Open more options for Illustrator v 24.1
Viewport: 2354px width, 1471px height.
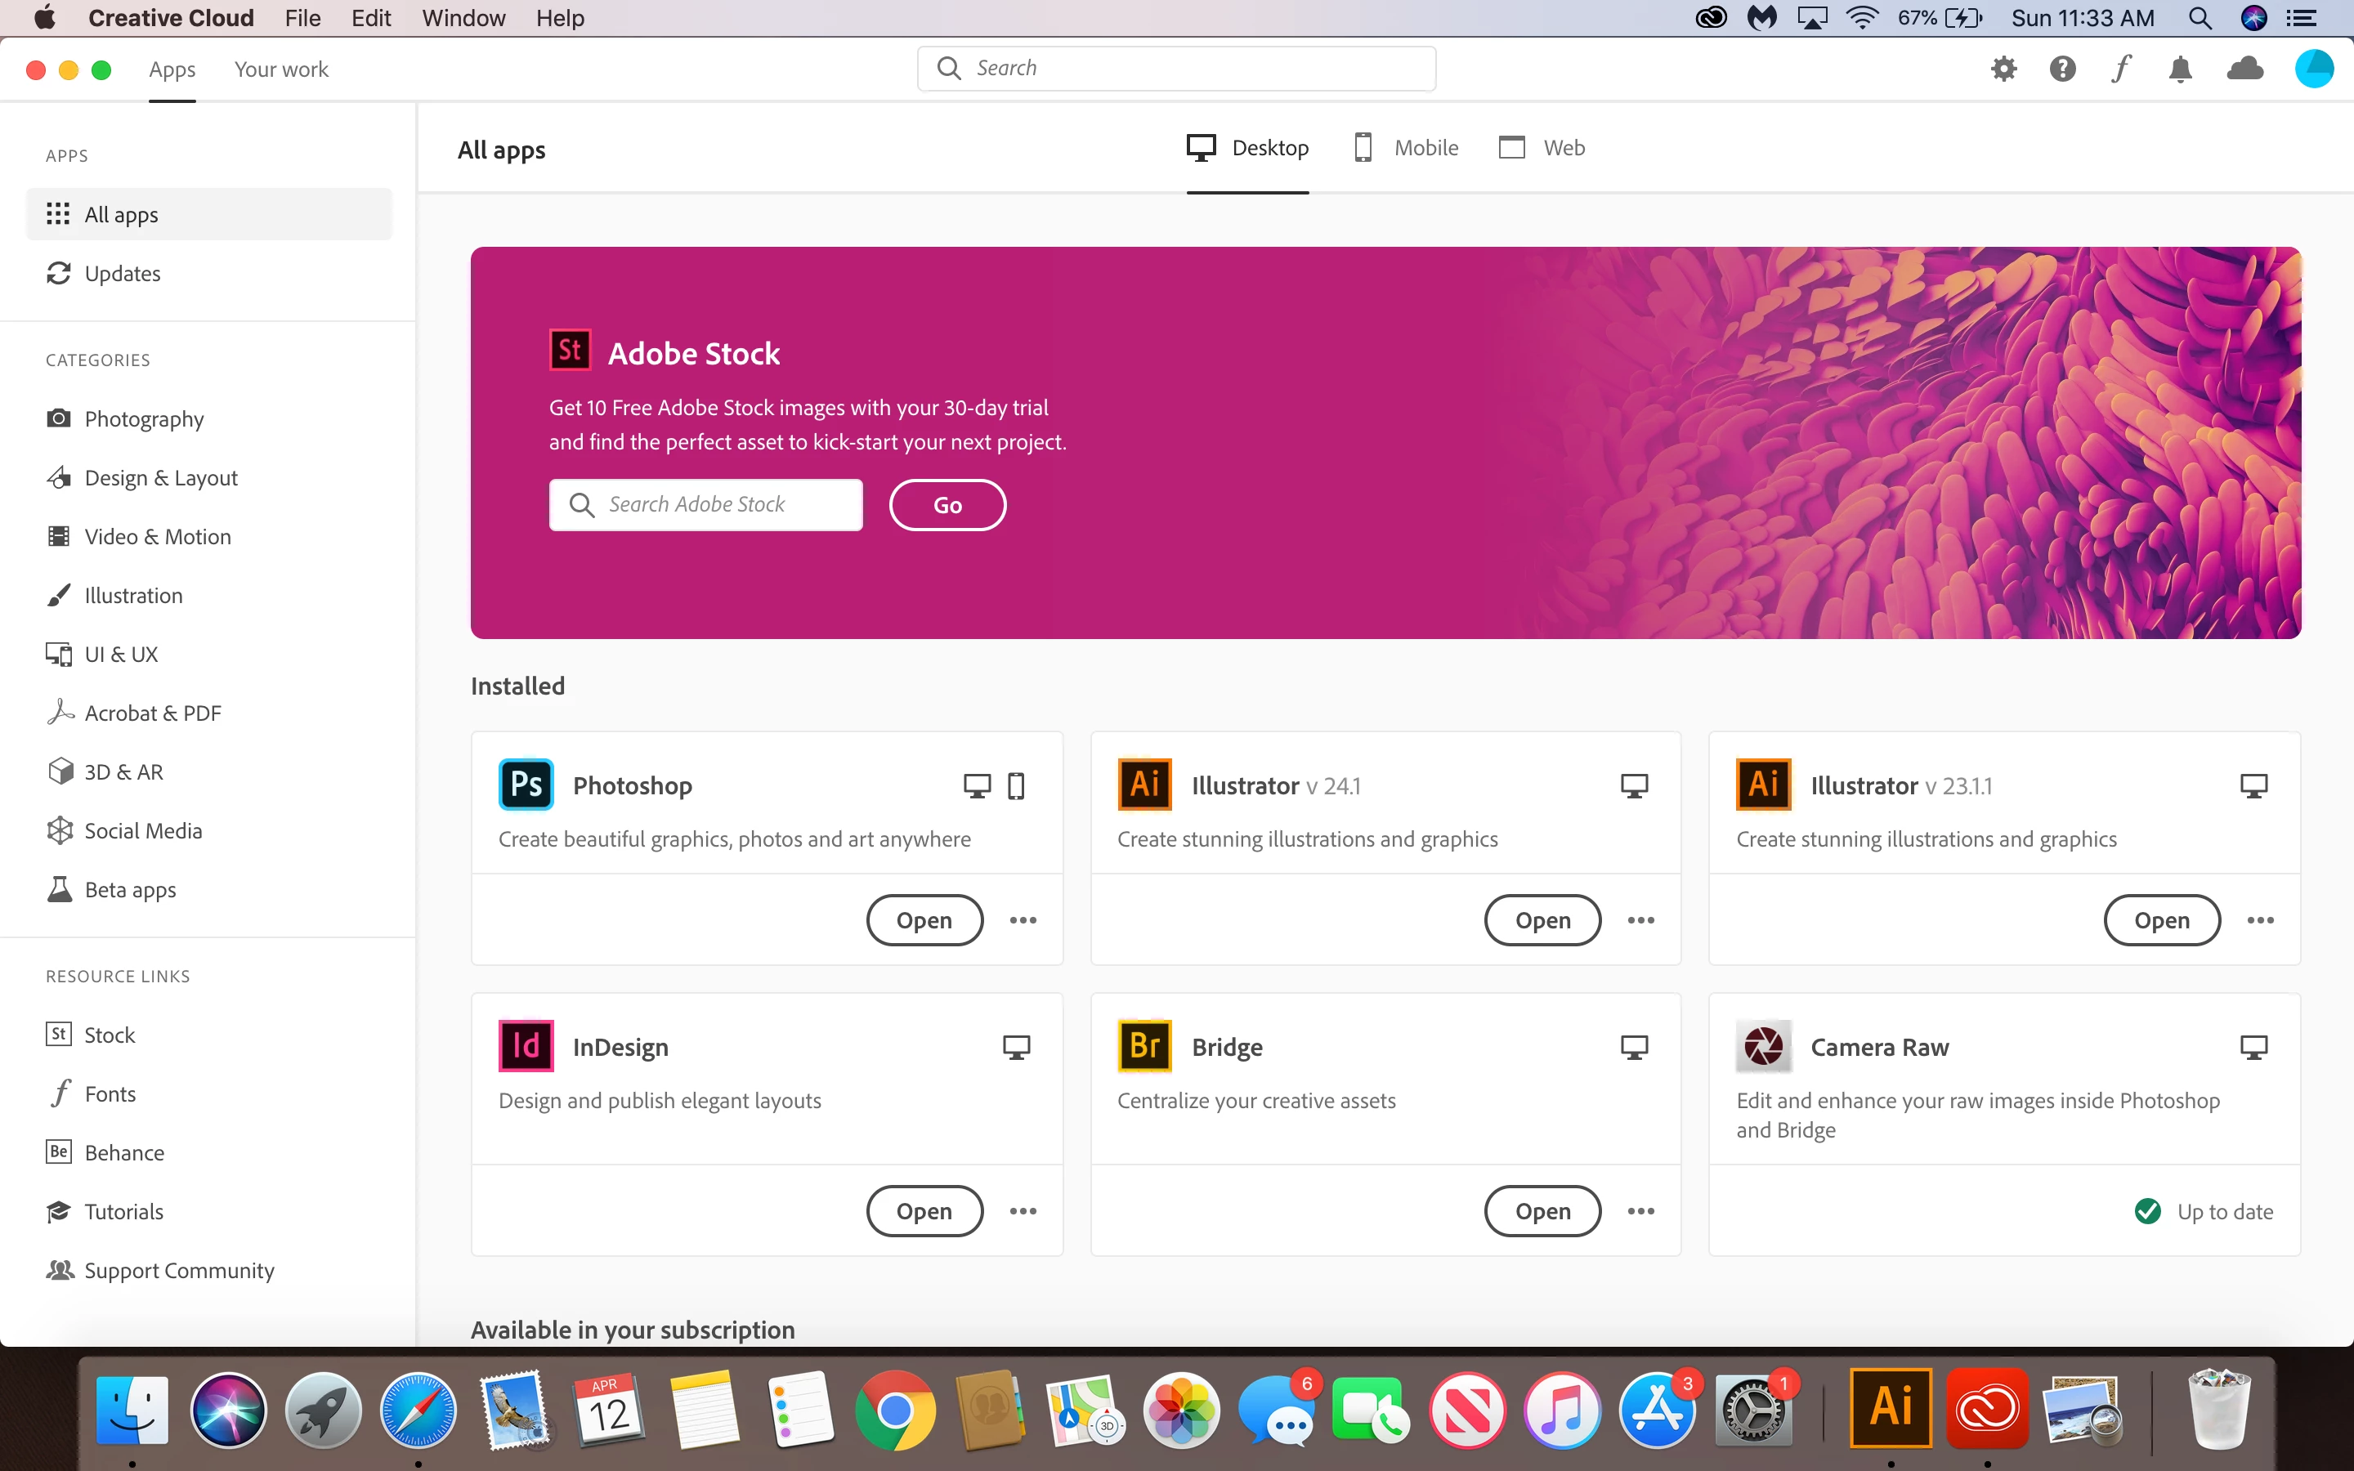[x=1641, y=920]
